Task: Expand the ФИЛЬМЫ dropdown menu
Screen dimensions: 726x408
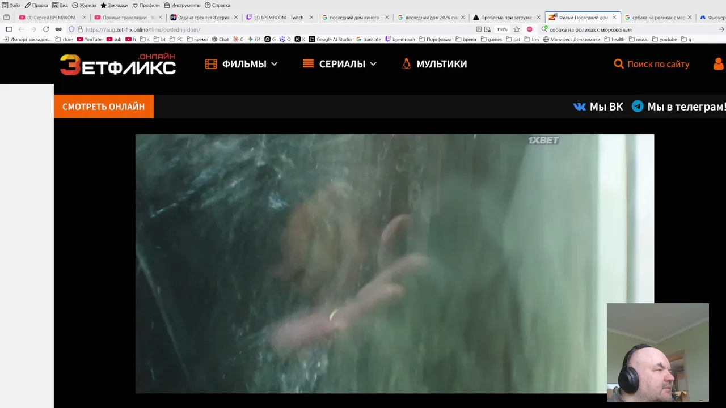Action: pos(242,64)
